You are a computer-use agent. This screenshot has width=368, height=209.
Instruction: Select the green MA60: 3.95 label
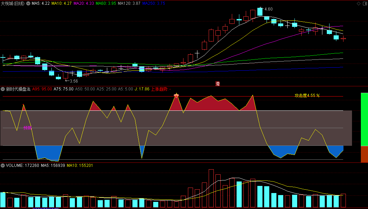click(106, 3)
